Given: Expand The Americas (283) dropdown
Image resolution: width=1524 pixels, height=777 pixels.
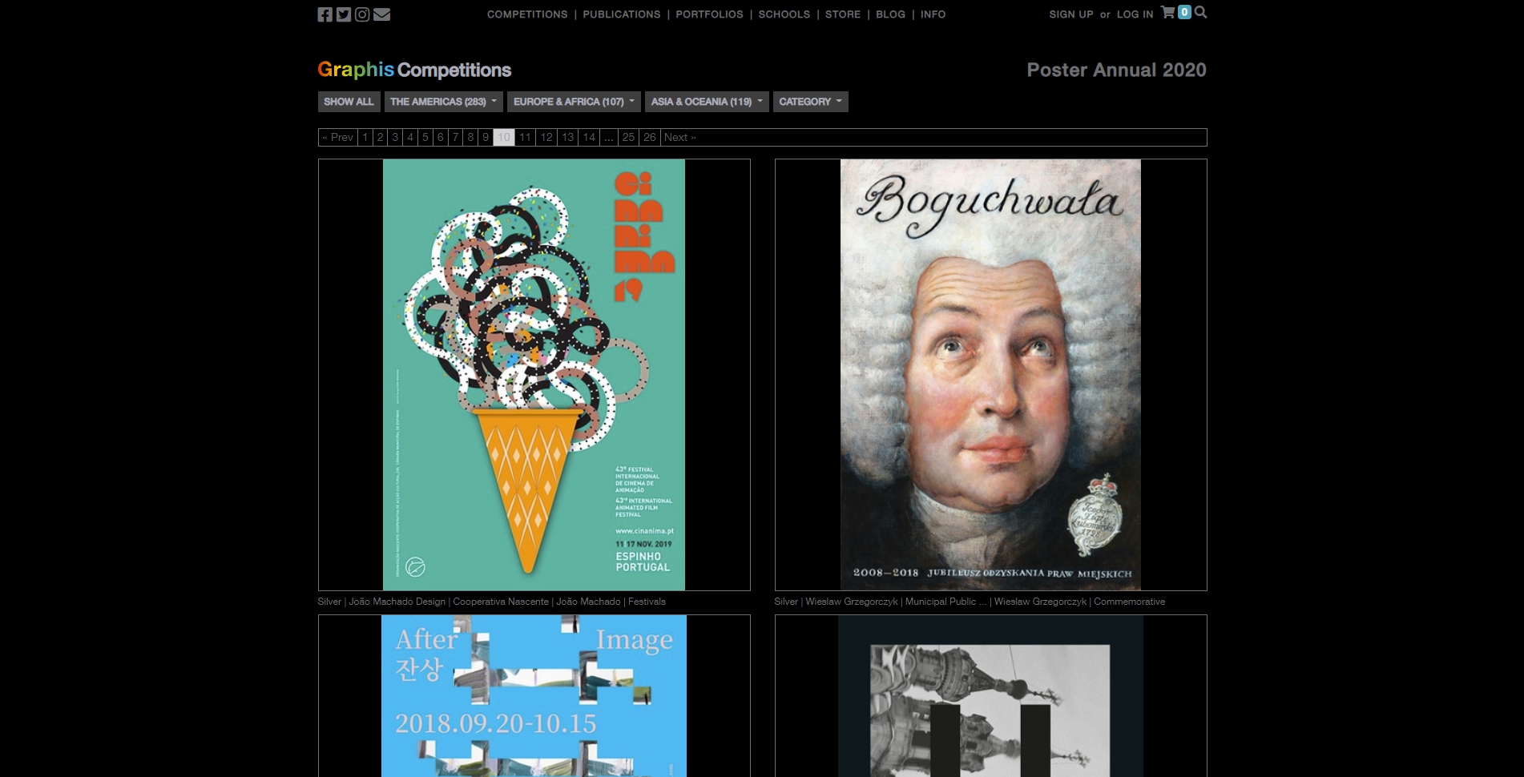Looking at the screenshot, I should (x=443, y=102).
